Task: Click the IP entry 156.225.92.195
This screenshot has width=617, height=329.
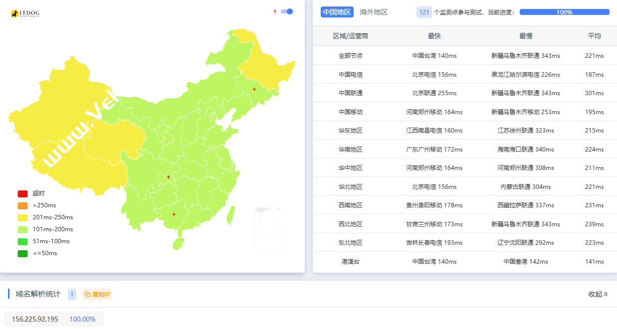Action: 35,319
